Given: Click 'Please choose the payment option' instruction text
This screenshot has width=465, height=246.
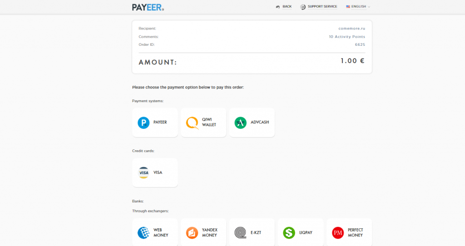Looking at the screenshot, I should (188, 88).
